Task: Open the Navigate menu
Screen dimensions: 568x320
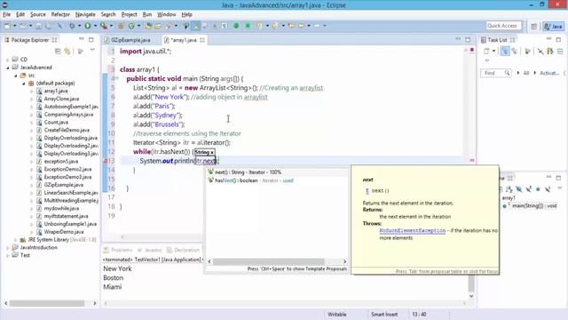Action: click(x=85, y=14)
